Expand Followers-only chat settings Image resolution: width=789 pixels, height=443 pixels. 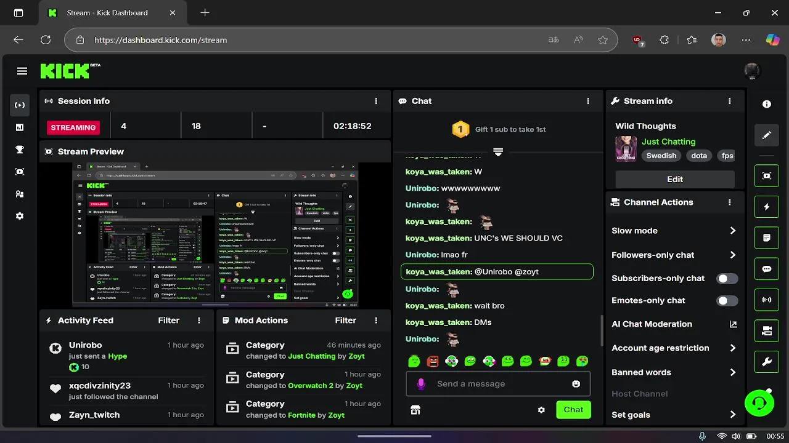tap(674, 255)
